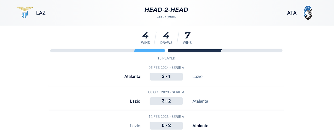Select the LAZ team abbreviation
The height and width of the screenshot is (135, 334).
(41, 13)
